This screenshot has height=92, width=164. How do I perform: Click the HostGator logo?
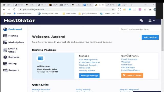[19, 20]
